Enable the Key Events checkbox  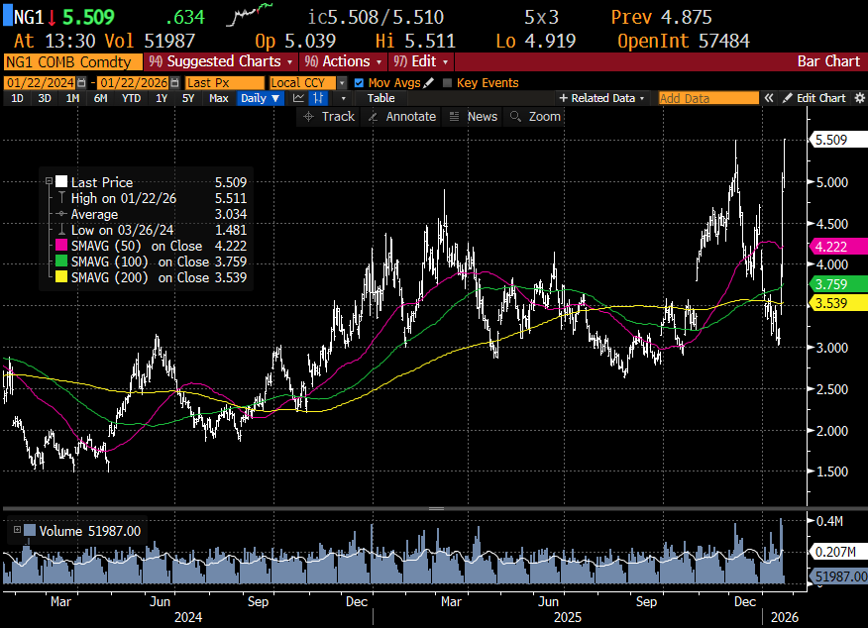click(x=448, y=83)
